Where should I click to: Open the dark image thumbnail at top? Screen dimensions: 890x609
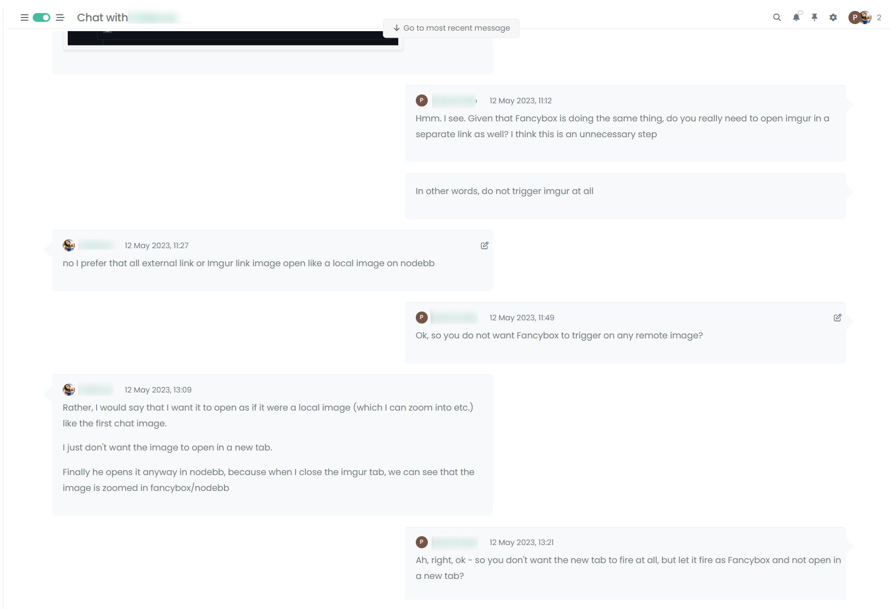coord(233,38)
